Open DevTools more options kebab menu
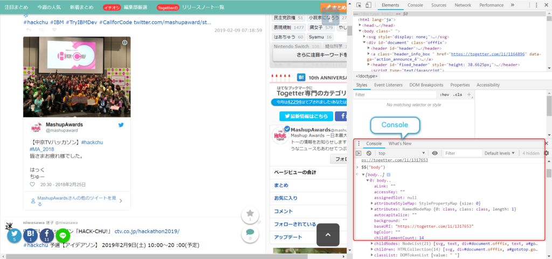The width and height of the screenshot is (552, 259). point(536,5)
